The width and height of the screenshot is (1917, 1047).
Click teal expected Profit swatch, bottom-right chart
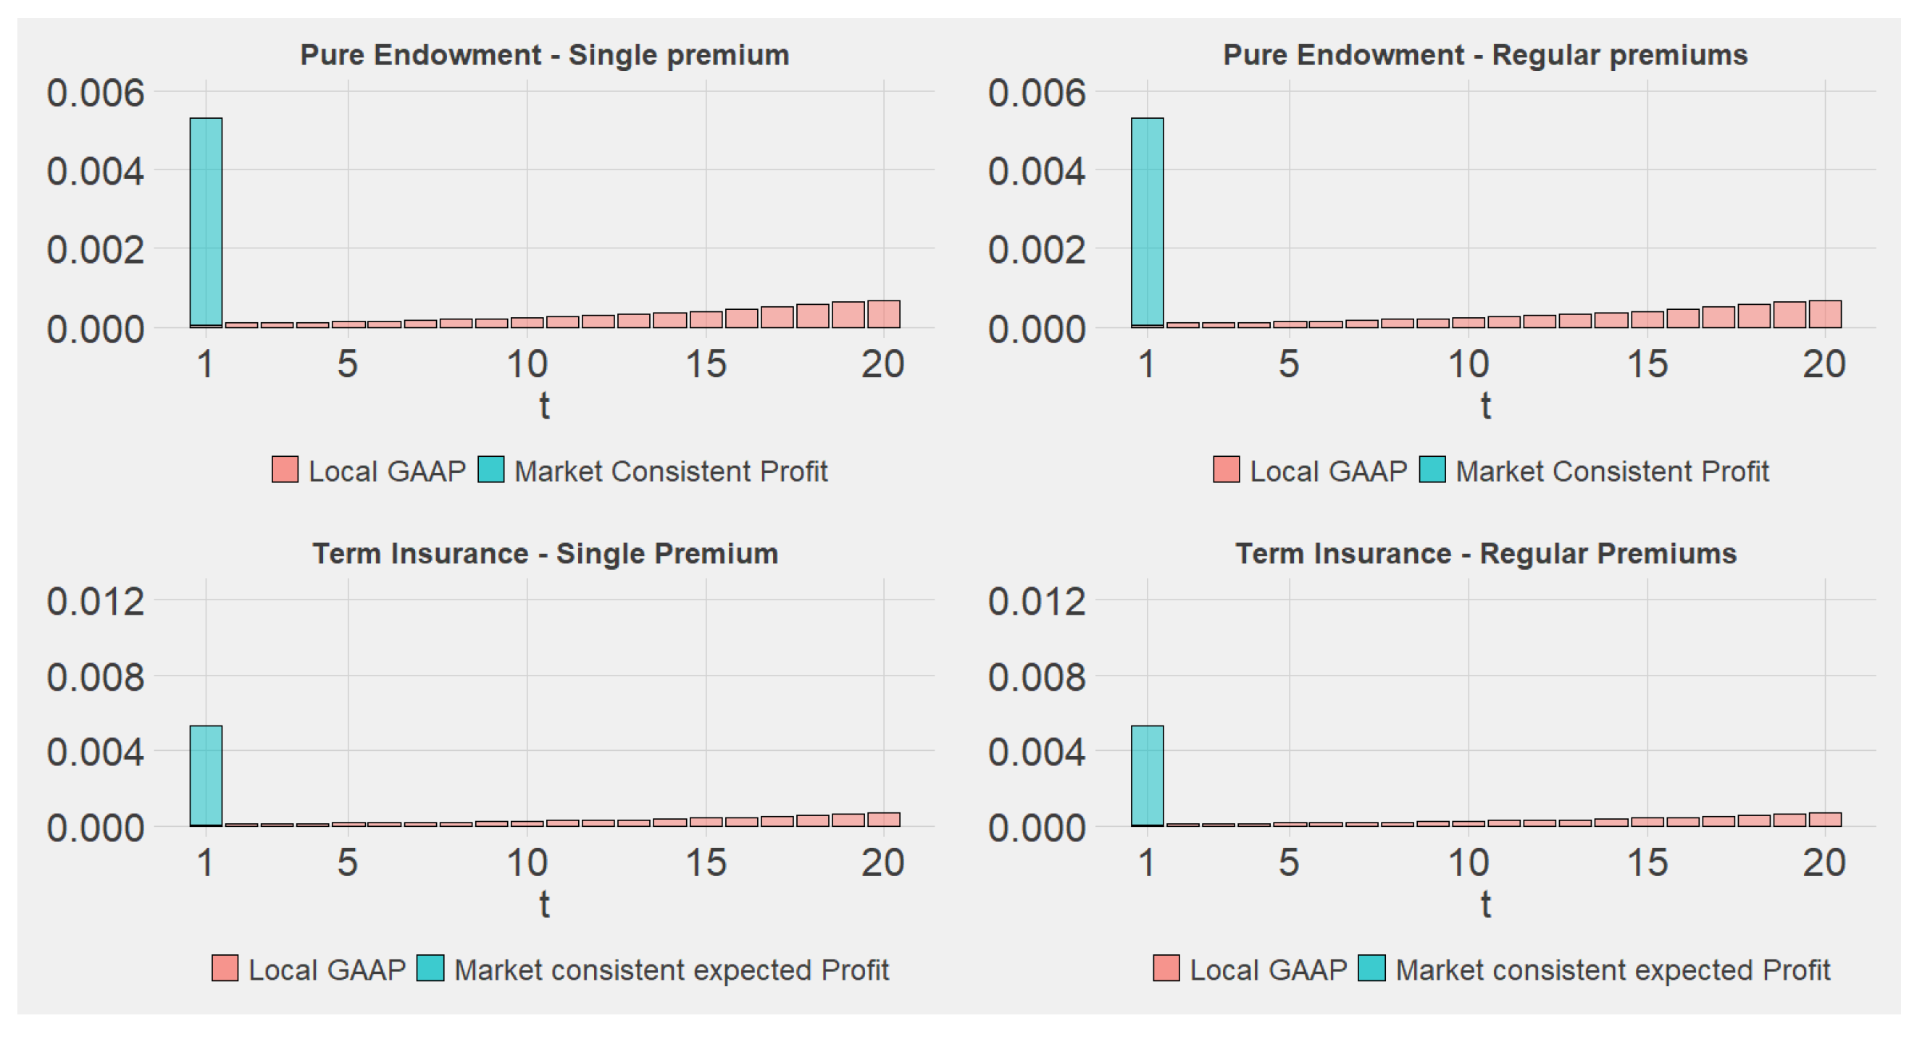tap(1371, 968)
